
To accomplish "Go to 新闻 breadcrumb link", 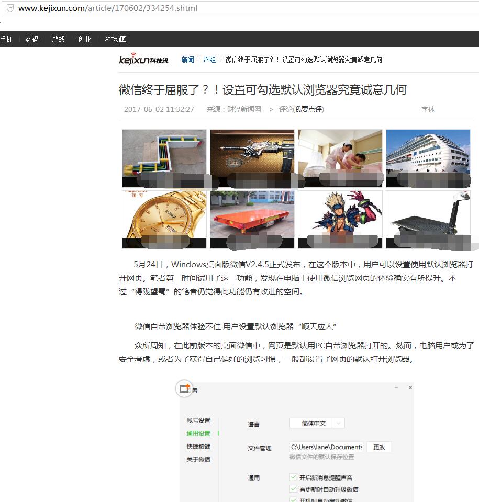I will pyautogui.click(x=187, y=60).
